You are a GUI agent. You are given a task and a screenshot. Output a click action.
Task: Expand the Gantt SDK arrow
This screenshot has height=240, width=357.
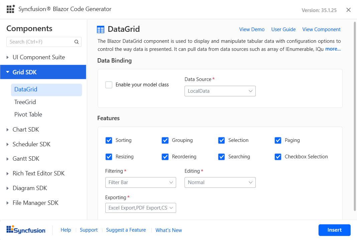[7, 159]
